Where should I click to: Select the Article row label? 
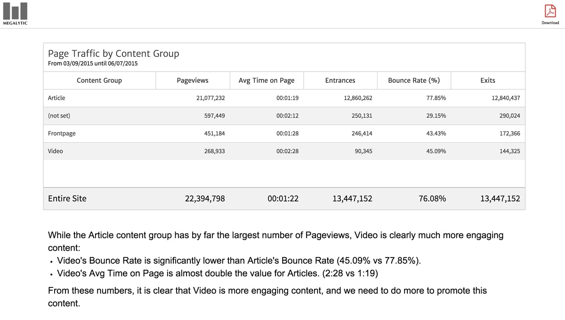click(x=56, y=98)
